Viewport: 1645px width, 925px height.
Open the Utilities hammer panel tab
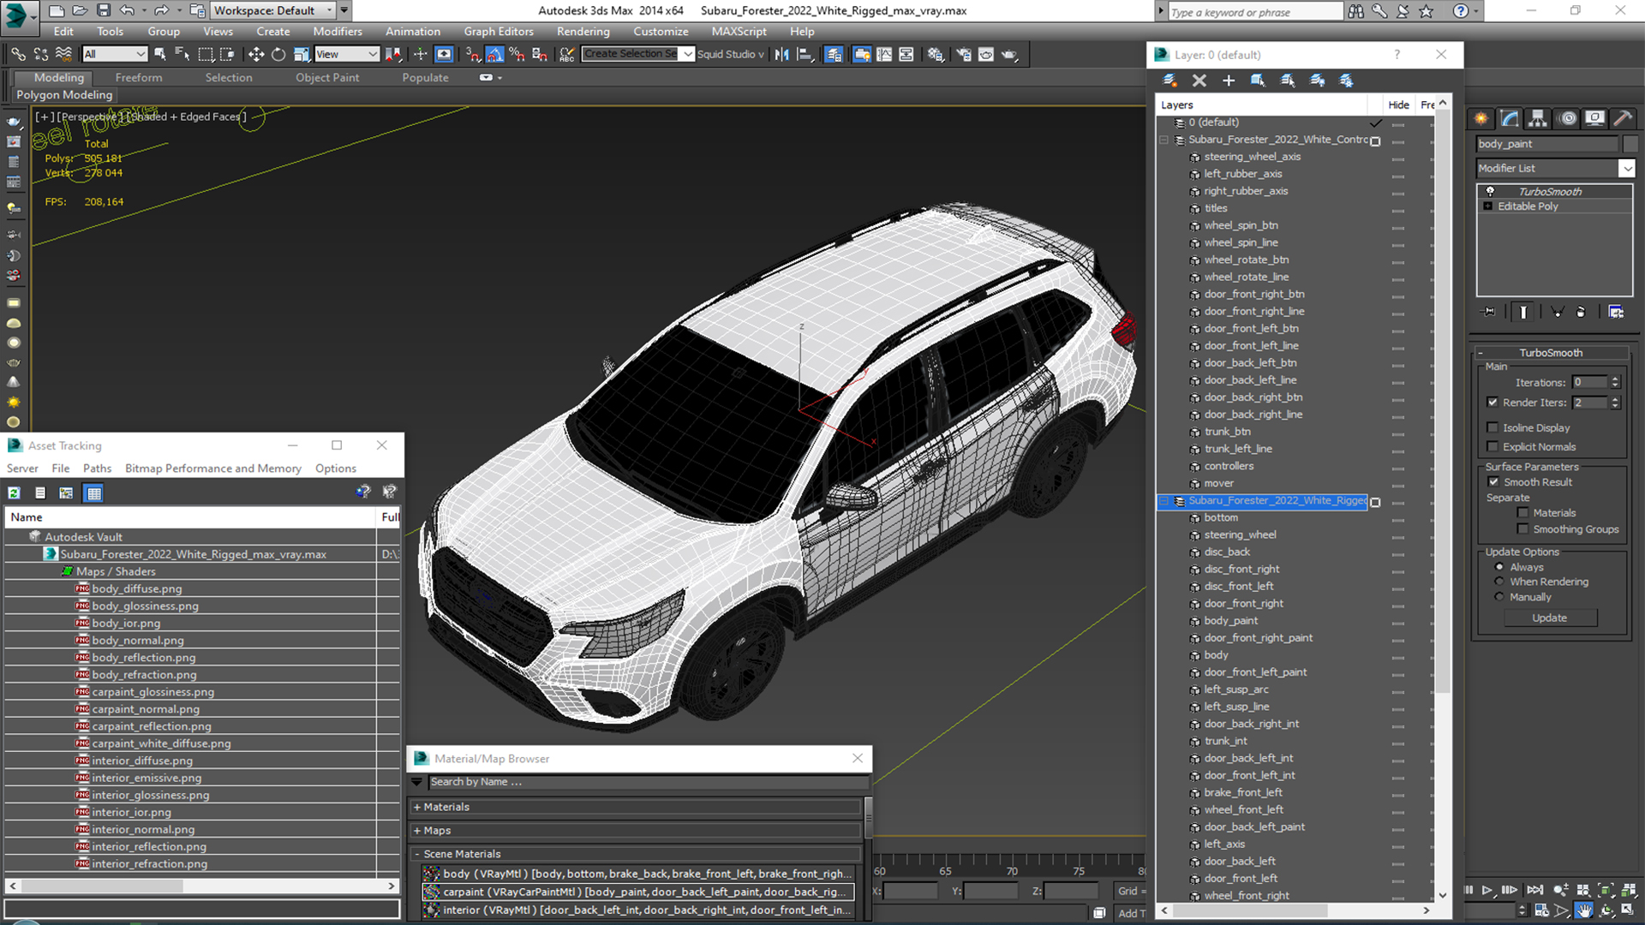tap(1622, 118)
